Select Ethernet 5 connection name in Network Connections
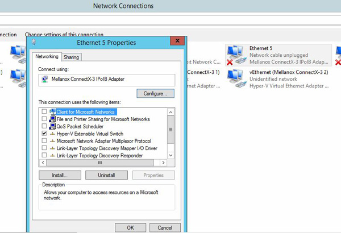The height and width of the screenshot is (233, 341). 261,48
